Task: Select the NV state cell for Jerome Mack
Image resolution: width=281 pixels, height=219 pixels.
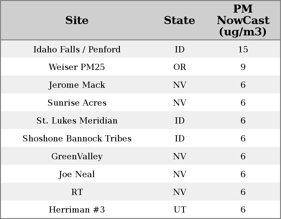Action: pos(180,85)
